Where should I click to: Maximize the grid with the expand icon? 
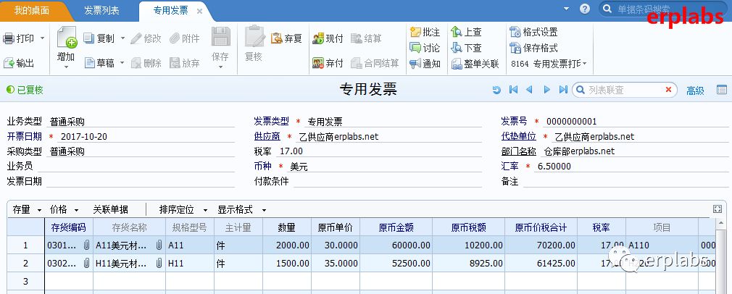718,209
